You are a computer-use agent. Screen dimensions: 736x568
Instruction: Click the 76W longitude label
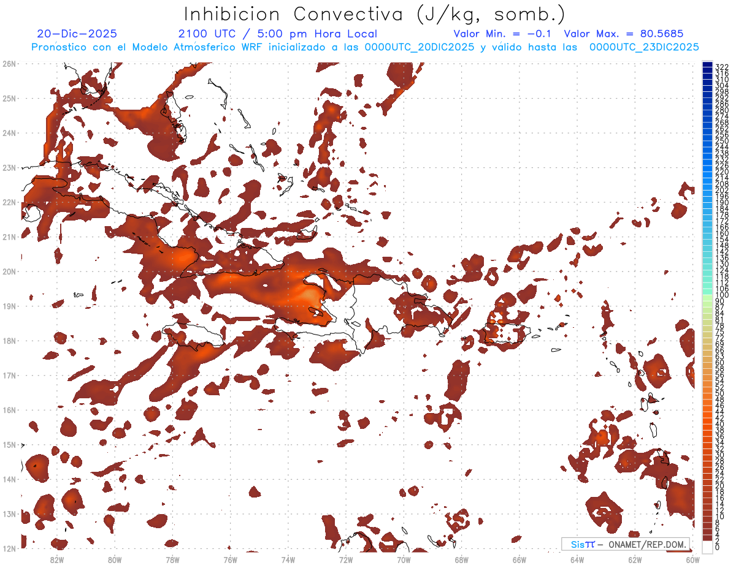click(x=231, y=559)
